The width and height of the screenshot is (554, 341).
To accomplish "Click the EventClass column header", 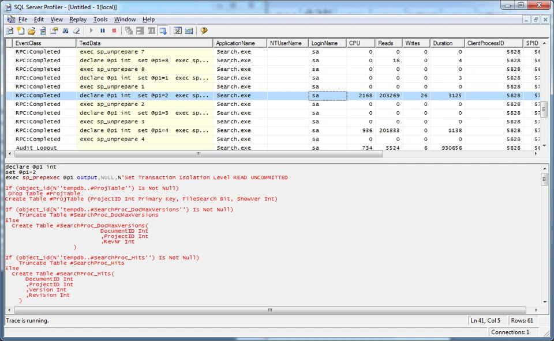I will 44,43.
